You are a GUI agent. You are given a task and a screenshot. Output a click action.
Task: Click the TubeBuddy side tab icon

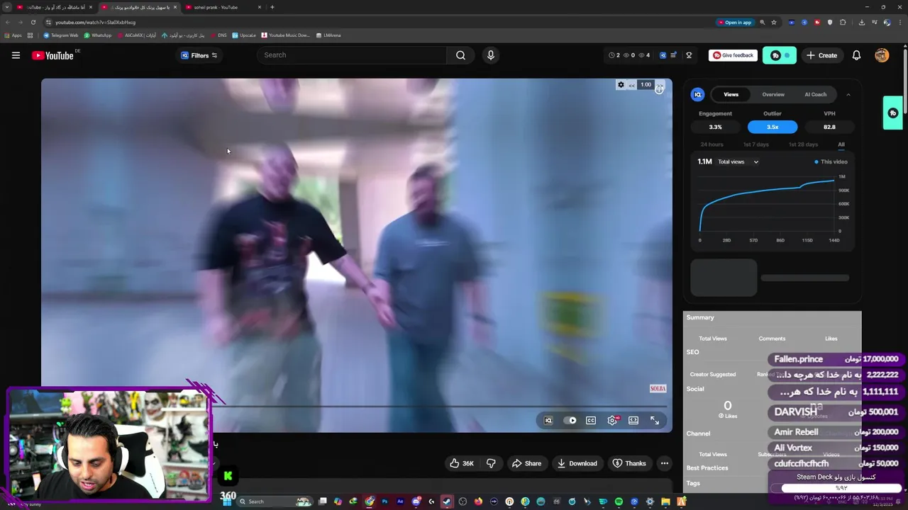[892, 113]
